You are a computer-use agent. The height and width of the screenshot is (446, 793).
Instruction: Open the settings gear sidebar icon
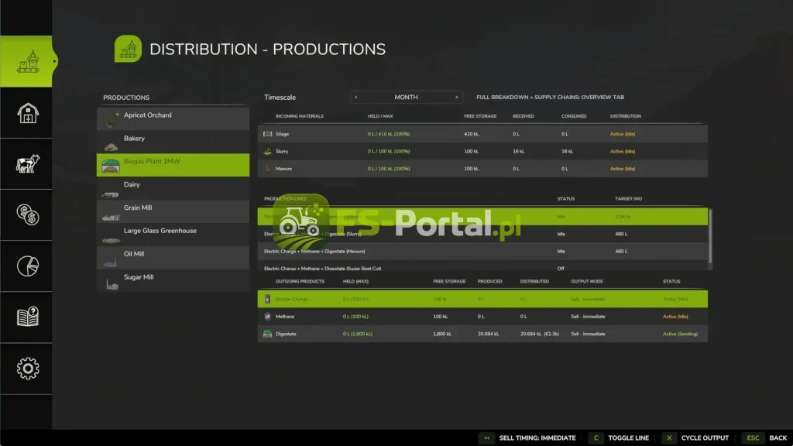(x=27, y=368)
